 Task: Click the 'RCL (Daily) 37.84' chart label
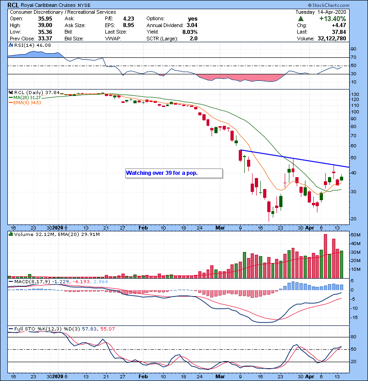(37, 93)
